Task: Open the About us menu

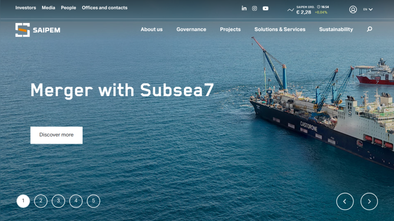Action: [x=151, y=29]
